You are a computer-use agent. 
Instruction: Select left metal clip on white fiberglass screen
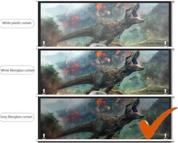click(x=44, y=92)
